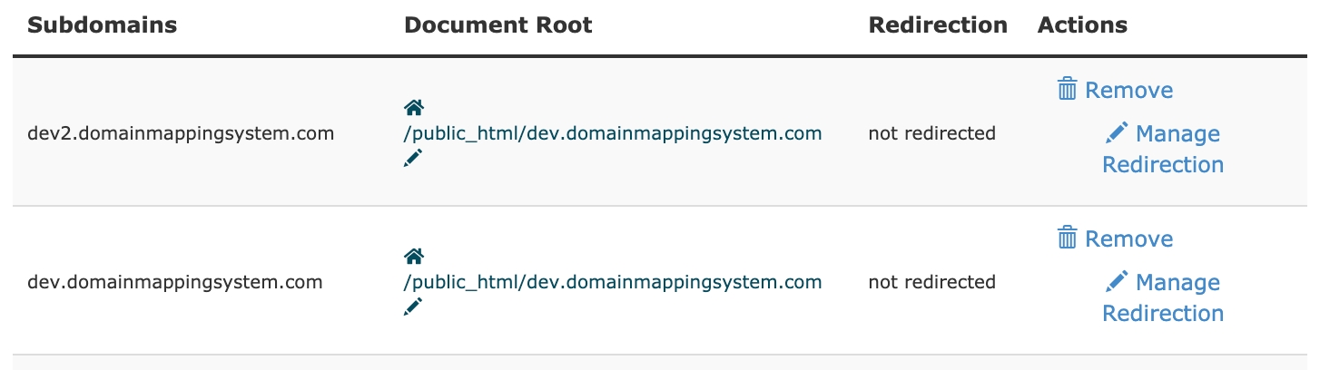The height and width of the screenshot is (370, 1320).
Task: Click the home icon in the dev2 subdomain row
Action: click(414, 109)
